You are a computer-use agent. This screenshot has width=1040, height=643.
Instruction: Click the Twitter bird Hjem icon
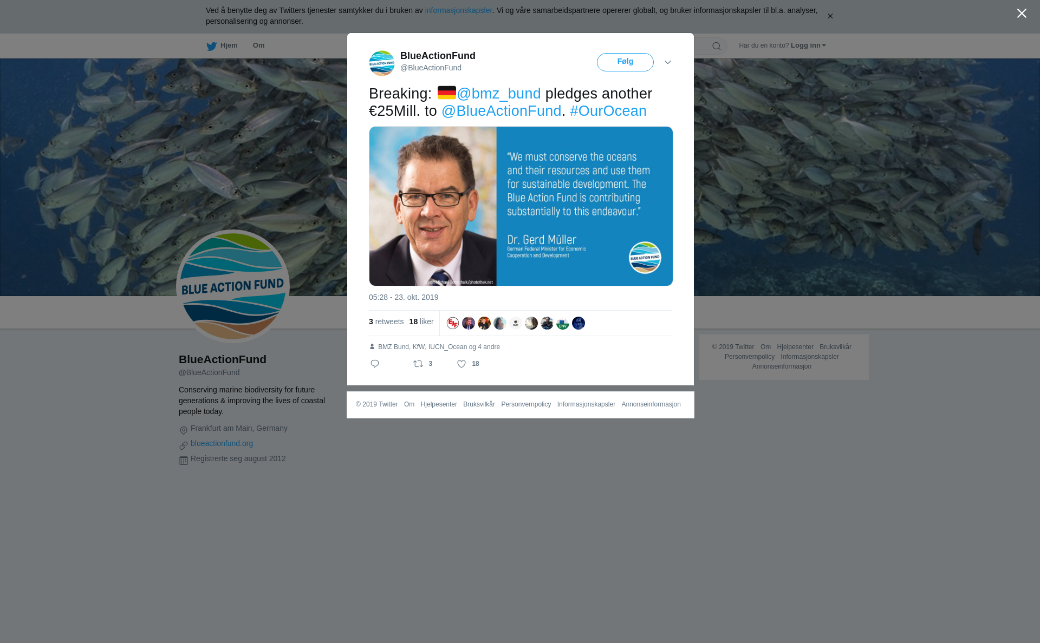(x=211, y=46)
